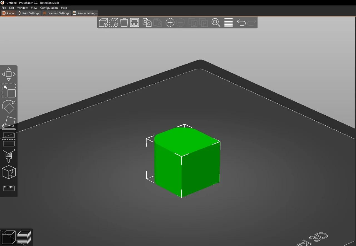
Task: Click the Add model cube icon
Action: coord(103,23)
